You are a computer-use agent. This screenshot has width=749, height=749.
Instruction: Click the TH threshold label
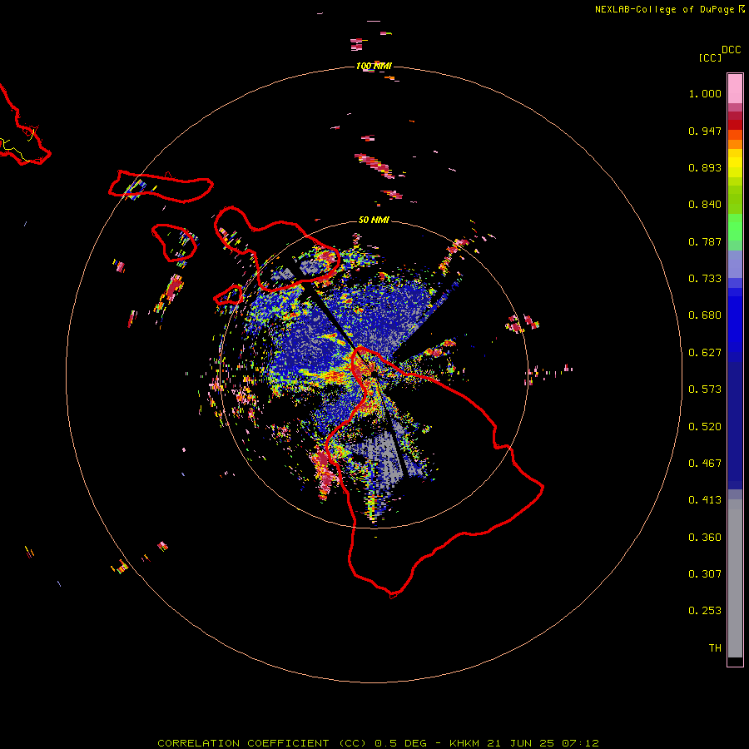pos(715,648)
